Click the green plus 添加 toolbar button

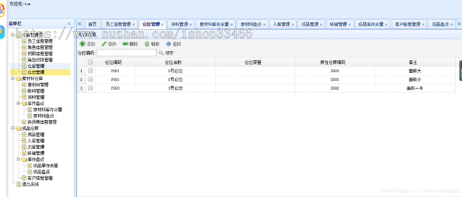pyautogui.click(x=87, y=44)
